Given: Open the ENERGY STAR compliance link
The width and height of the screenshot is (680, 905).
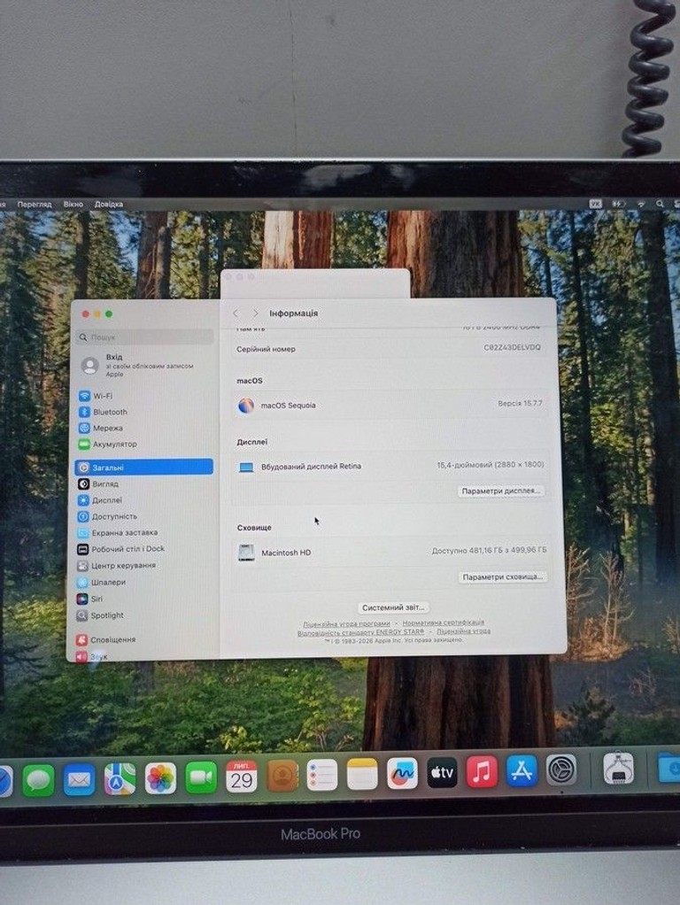Looking at the screenshot, I should coord(360,632).
